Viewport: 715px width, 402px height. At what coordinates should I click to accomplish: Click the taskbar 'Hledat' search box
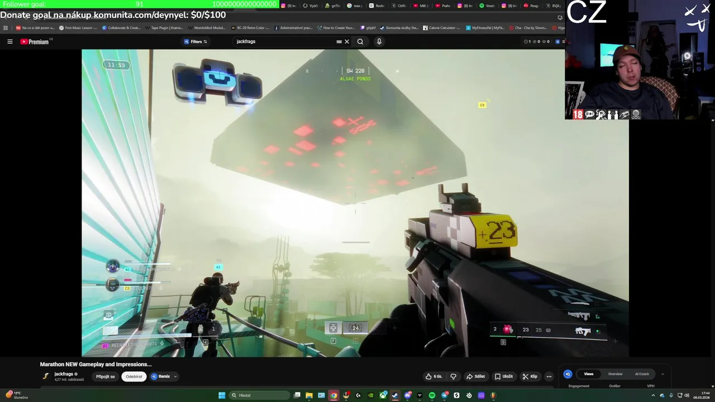pyautogui.click(x=259, y=395)
